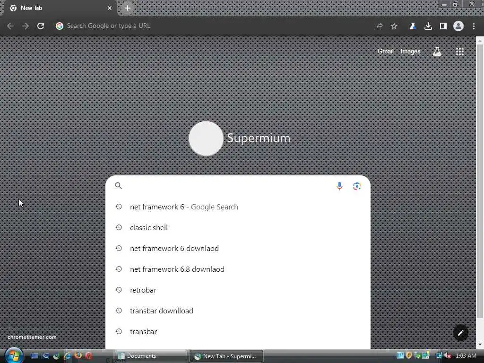Image resolution: width=484 pixels, height=363 pixels.
Task: Click the network tray icon
Action: pos(438,355)
